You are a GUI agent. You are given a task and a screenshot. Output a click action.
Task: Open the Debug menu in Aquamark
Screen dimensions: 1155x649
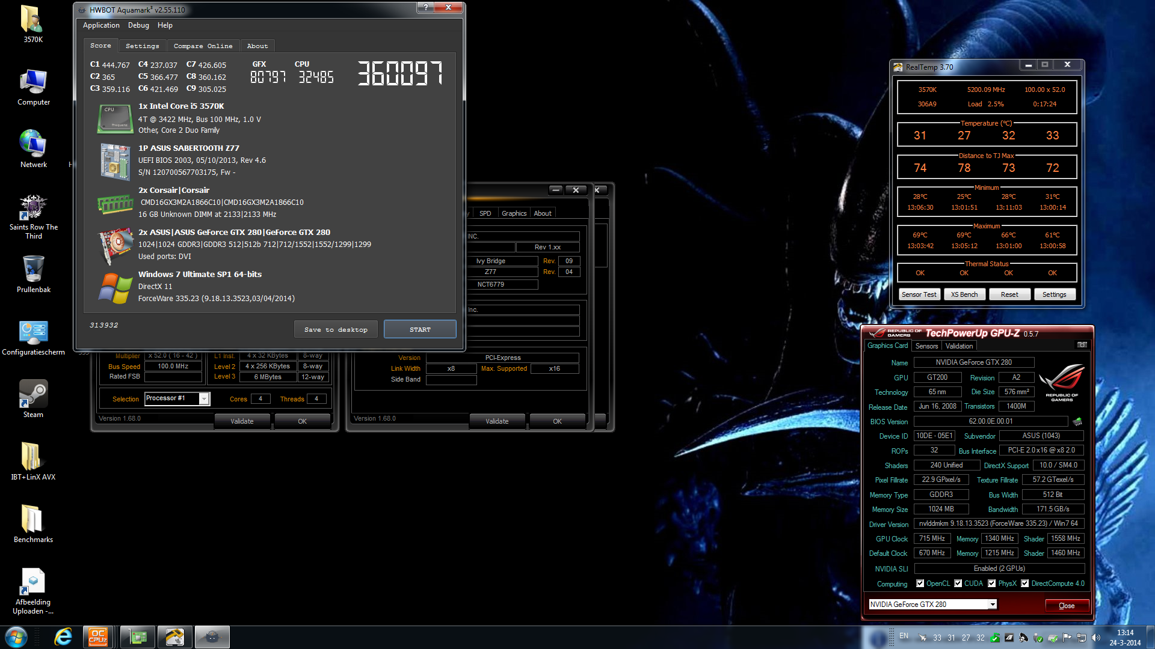(x=138, y=25)
